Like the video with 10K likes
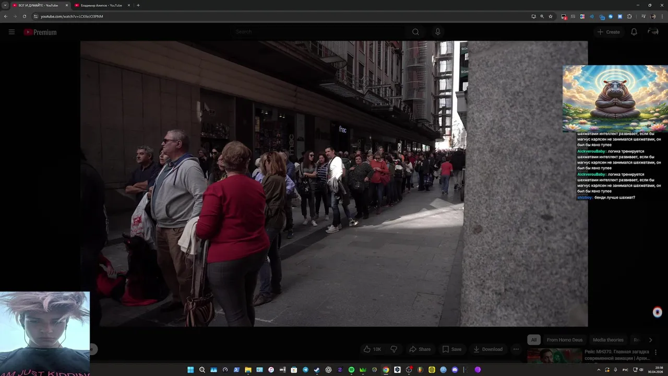Image resolution: width=668 pixels, height=376 pixels. coord(372,349)
